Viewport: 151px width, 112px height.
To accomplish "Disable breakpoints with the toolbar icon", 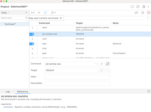I will tap(137, 13).
